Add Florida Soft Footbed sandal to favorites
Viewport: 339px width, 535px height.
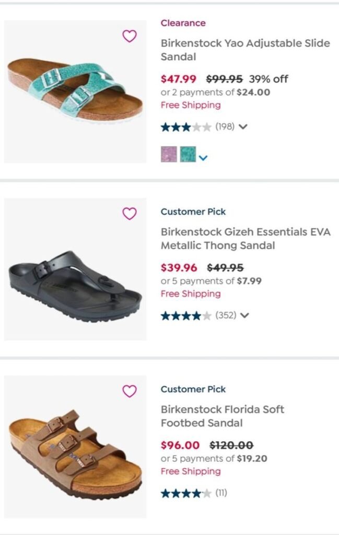(129, 391)
